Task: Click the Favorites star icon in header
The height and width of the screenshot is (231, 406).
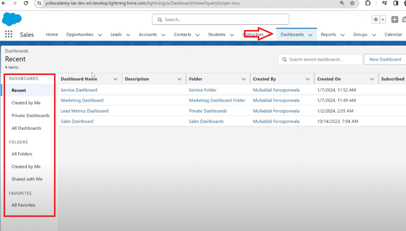Action: (x=375, y=19)
